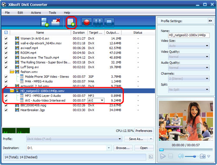Image resolution: width=217 pixels, height=165 pixels.
Task: Click the file icon of avi+asf.mp4
Action: click(x=17, y=48)
